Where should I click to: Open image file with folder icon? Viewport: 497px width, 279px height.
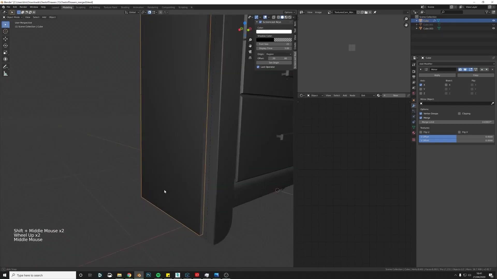[x=366, y=12]
